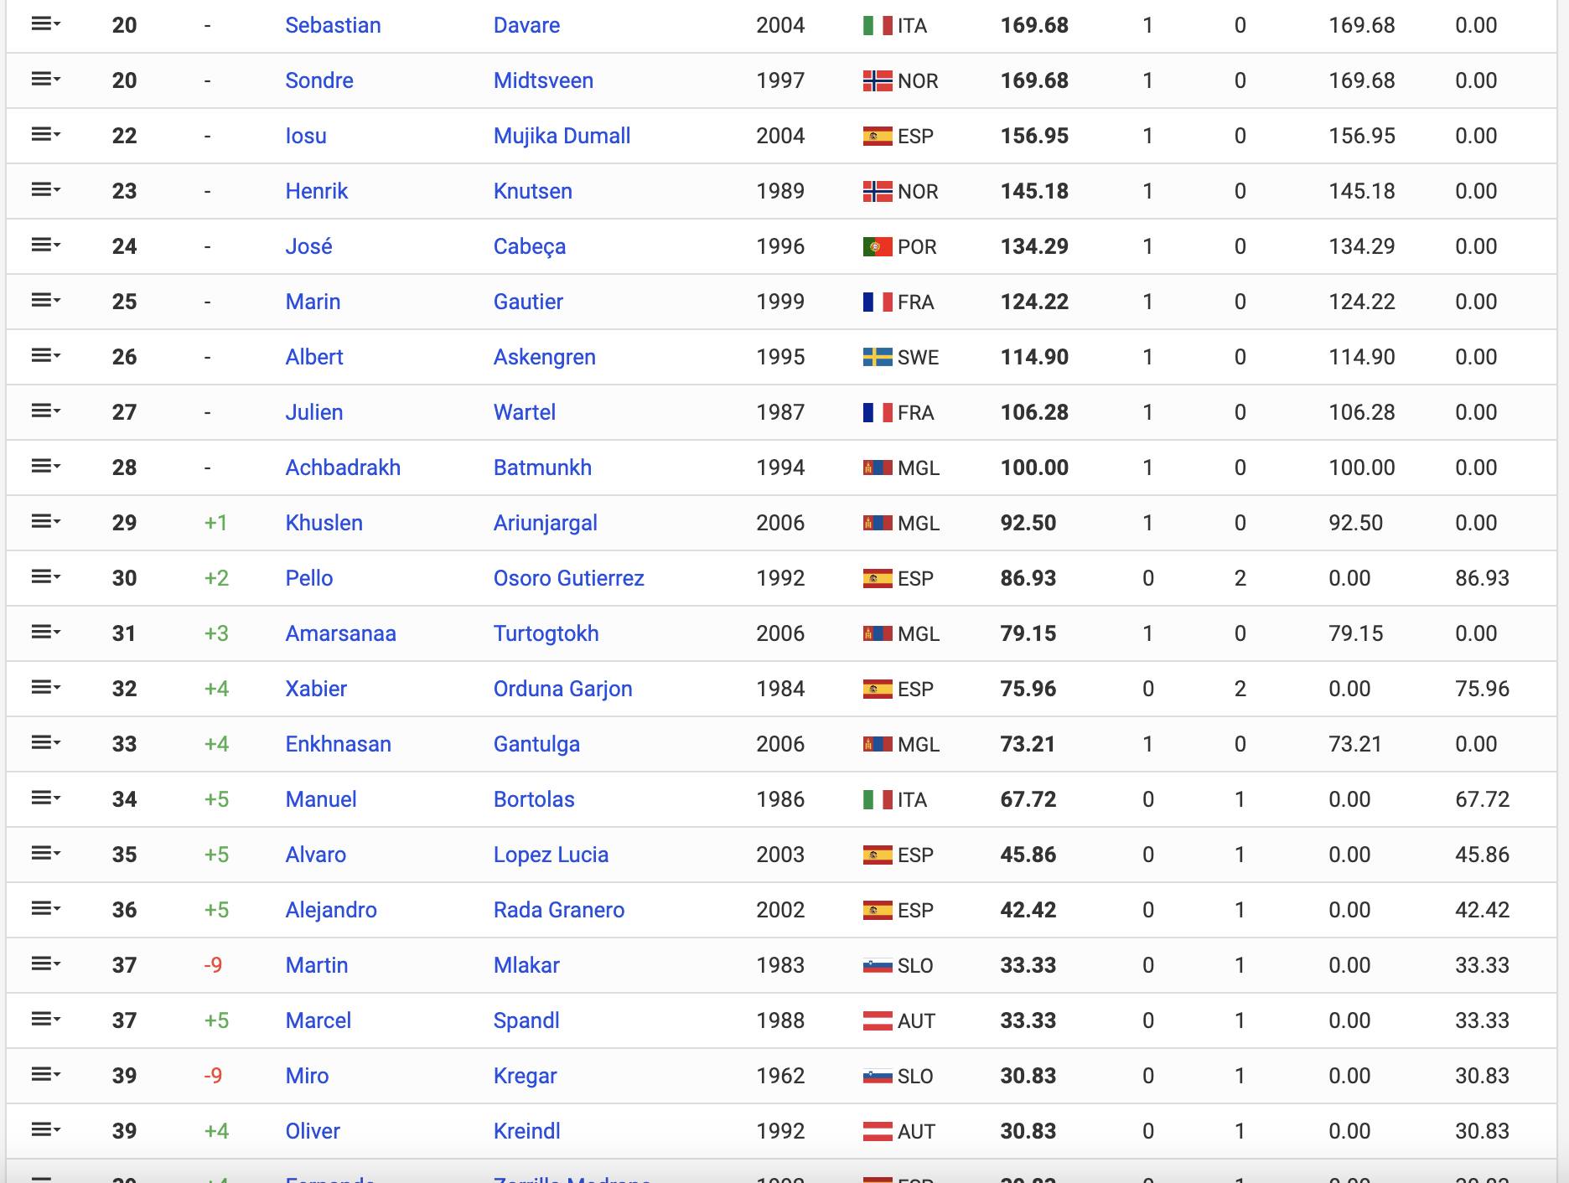Open Marcel first-name link
The height and width of the screenshot is (1183, 1569).
(318, 1020)
